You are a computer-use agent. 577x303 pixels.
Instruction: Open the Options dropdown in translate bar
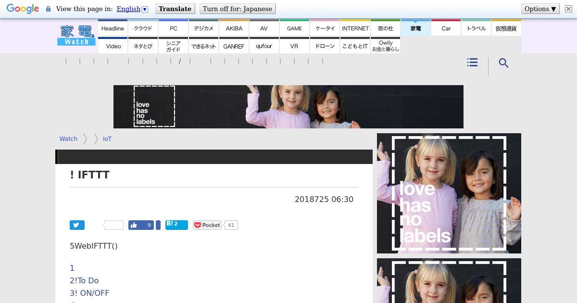(x=540, y=9)
